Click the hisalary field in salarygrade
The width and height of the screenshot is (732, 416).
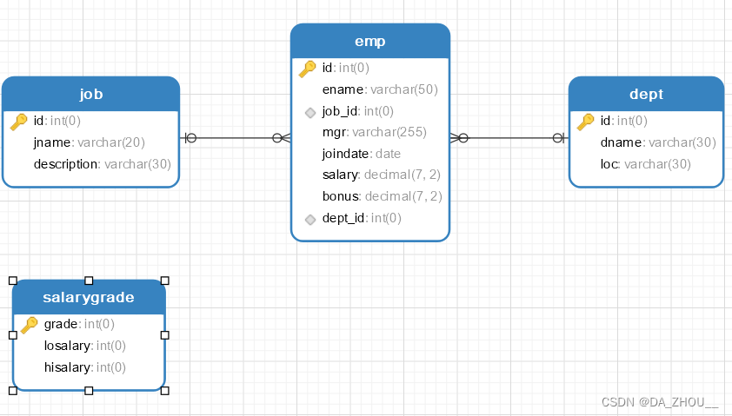(84, 367)
